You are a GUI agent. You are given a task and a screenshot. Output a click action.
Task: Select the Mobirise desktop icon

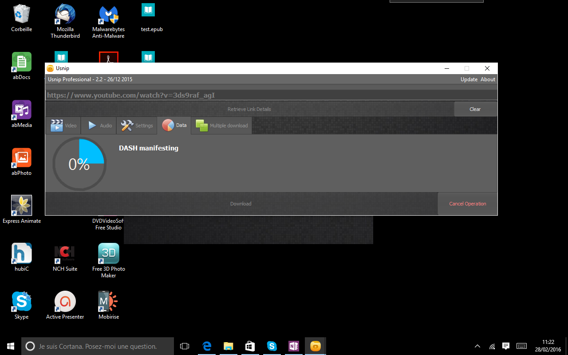108,306
